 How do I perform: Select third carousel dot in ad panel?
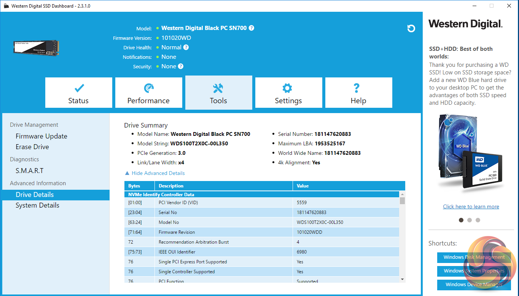(x=478, y=220)
